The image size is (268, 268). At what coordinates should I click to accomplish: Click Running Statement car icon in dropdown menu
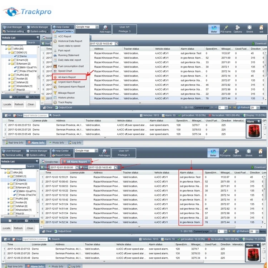point(55,55)
